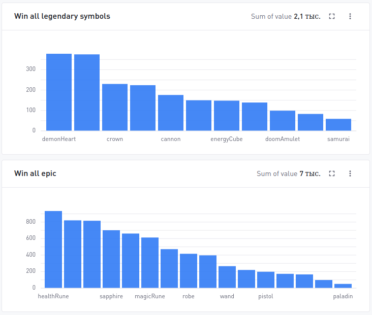Expand the legendary symbols chart to fullscreen

click(332, 16)
